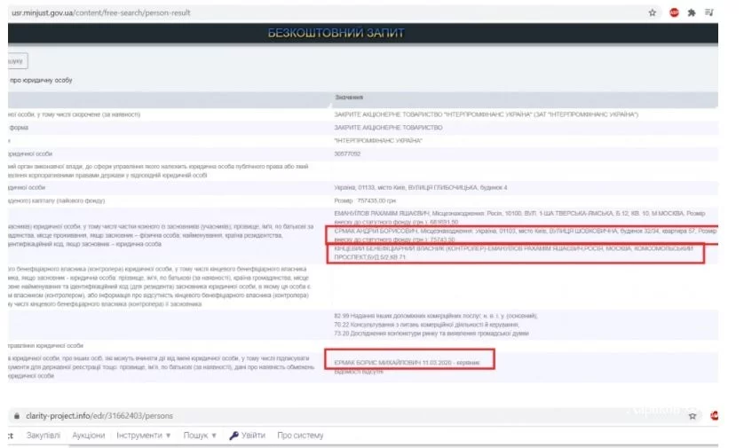Open the Закупівлі menu item
The image size is (752, 448).
tap(44, 435)
